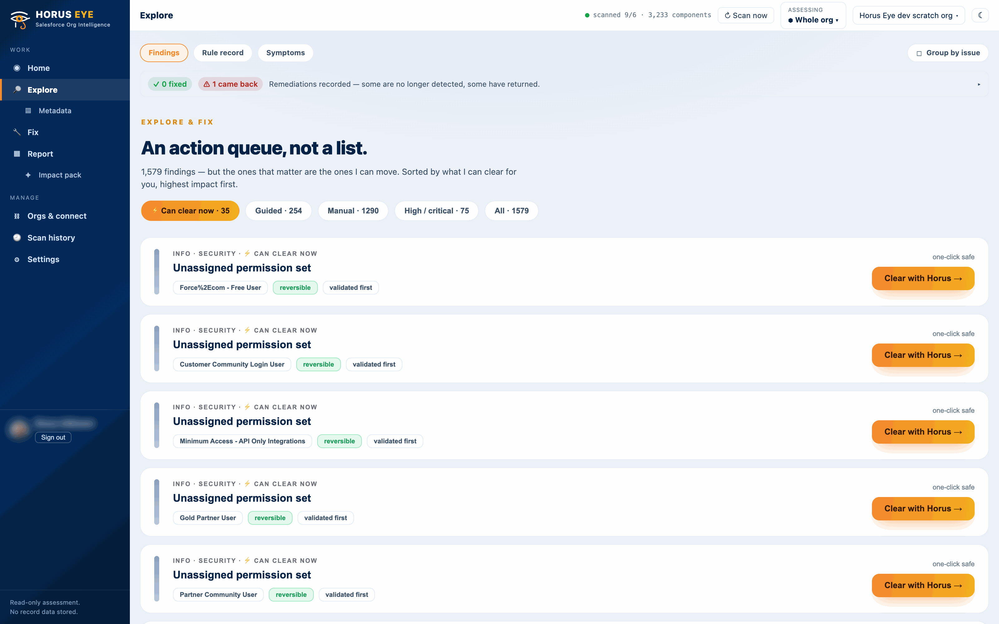Click validated first tag on Partner Community User card
999x624 pixels.
[x=347, y=595]
